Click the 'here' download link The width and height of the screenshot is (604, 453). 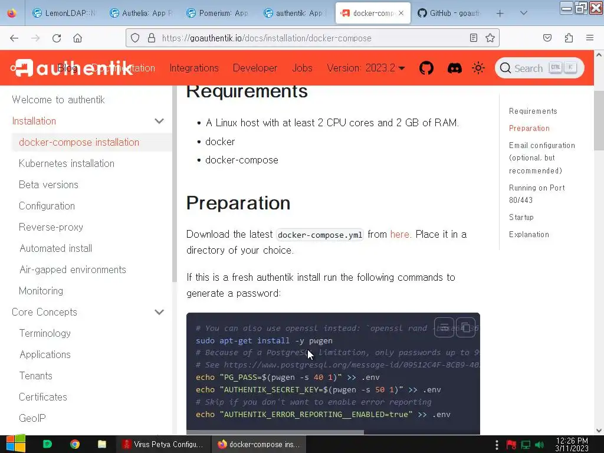tap(399, 234)
